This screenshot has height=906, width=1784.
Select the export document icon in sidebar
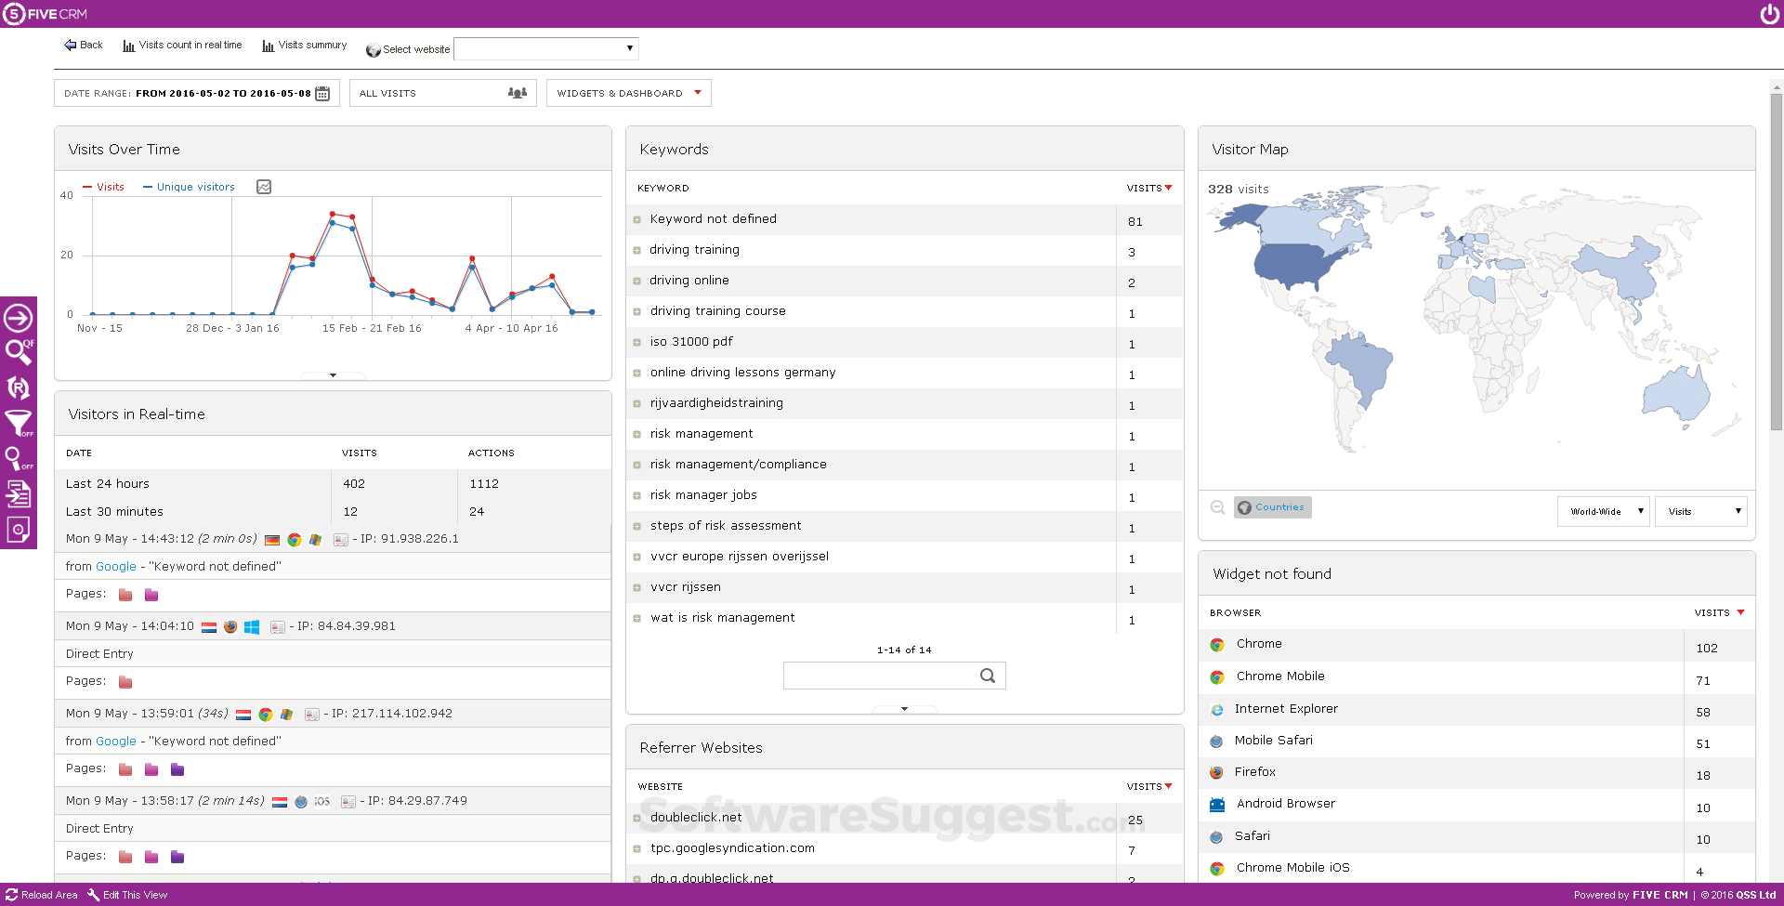(19, 493)
